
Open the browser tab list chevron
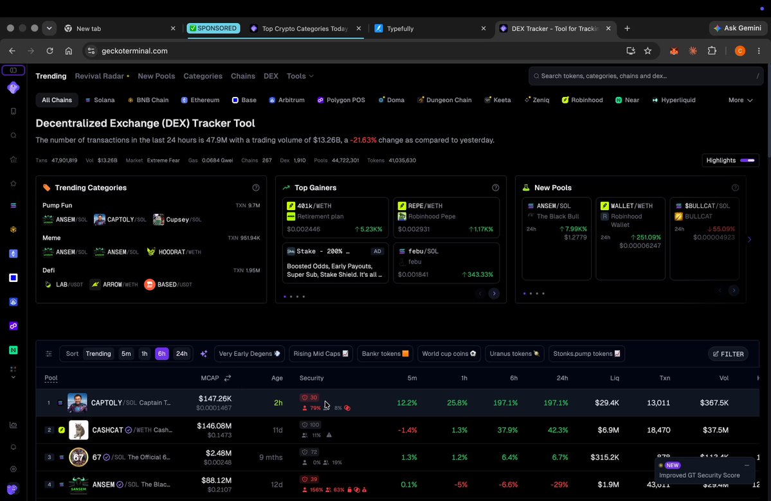point(49,28)
